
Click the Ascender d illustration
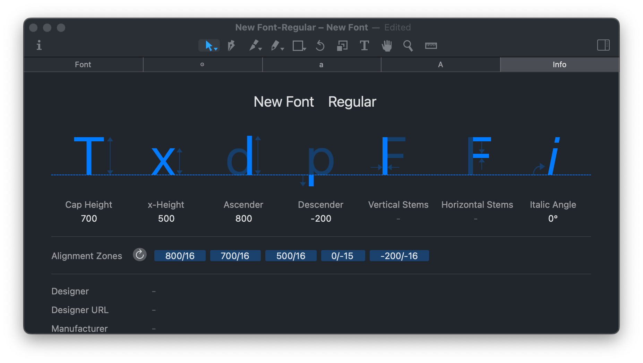coord(243,155)
